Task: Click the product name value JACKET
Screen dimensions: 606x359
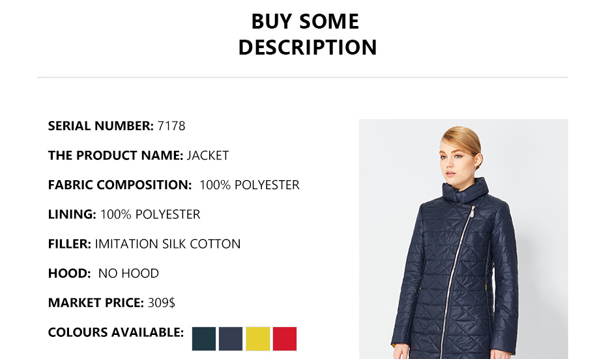Action: click(x=208, y=155)
